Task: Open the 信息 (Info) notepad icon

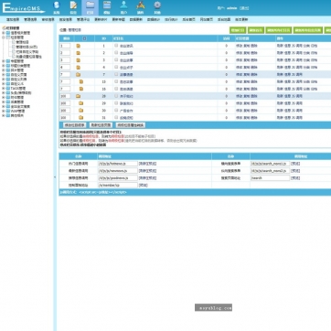Action: coord(73,7)
